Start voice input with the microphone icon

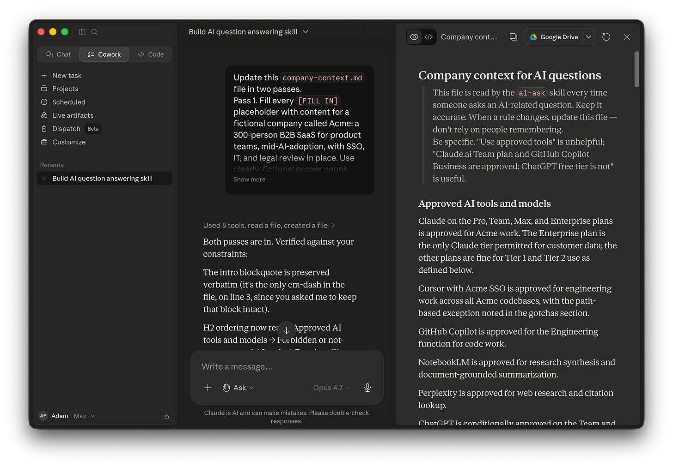pyautogui.click(x=367, y=388)
